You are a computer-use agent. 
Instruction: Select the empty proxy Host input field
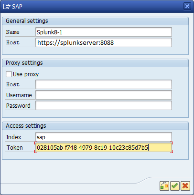coord(104,84)
